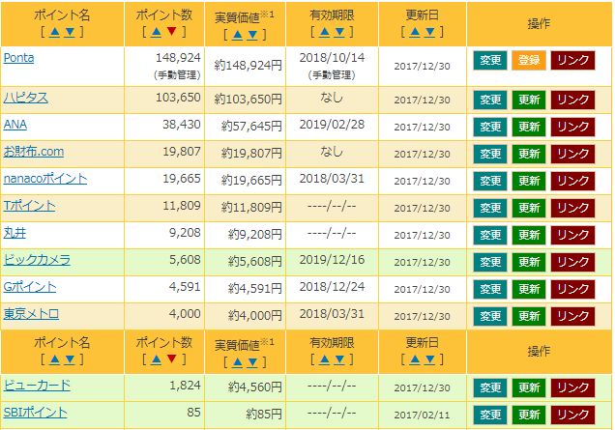The height and width of the screenshot is (430, 615).
Task: Sort 実質価値 ascending in top header
Action: click(x=237, y=35)
